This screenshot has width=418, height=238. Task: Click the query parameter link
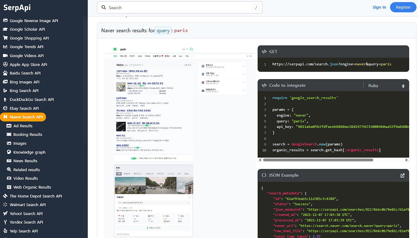click(163, 30)
